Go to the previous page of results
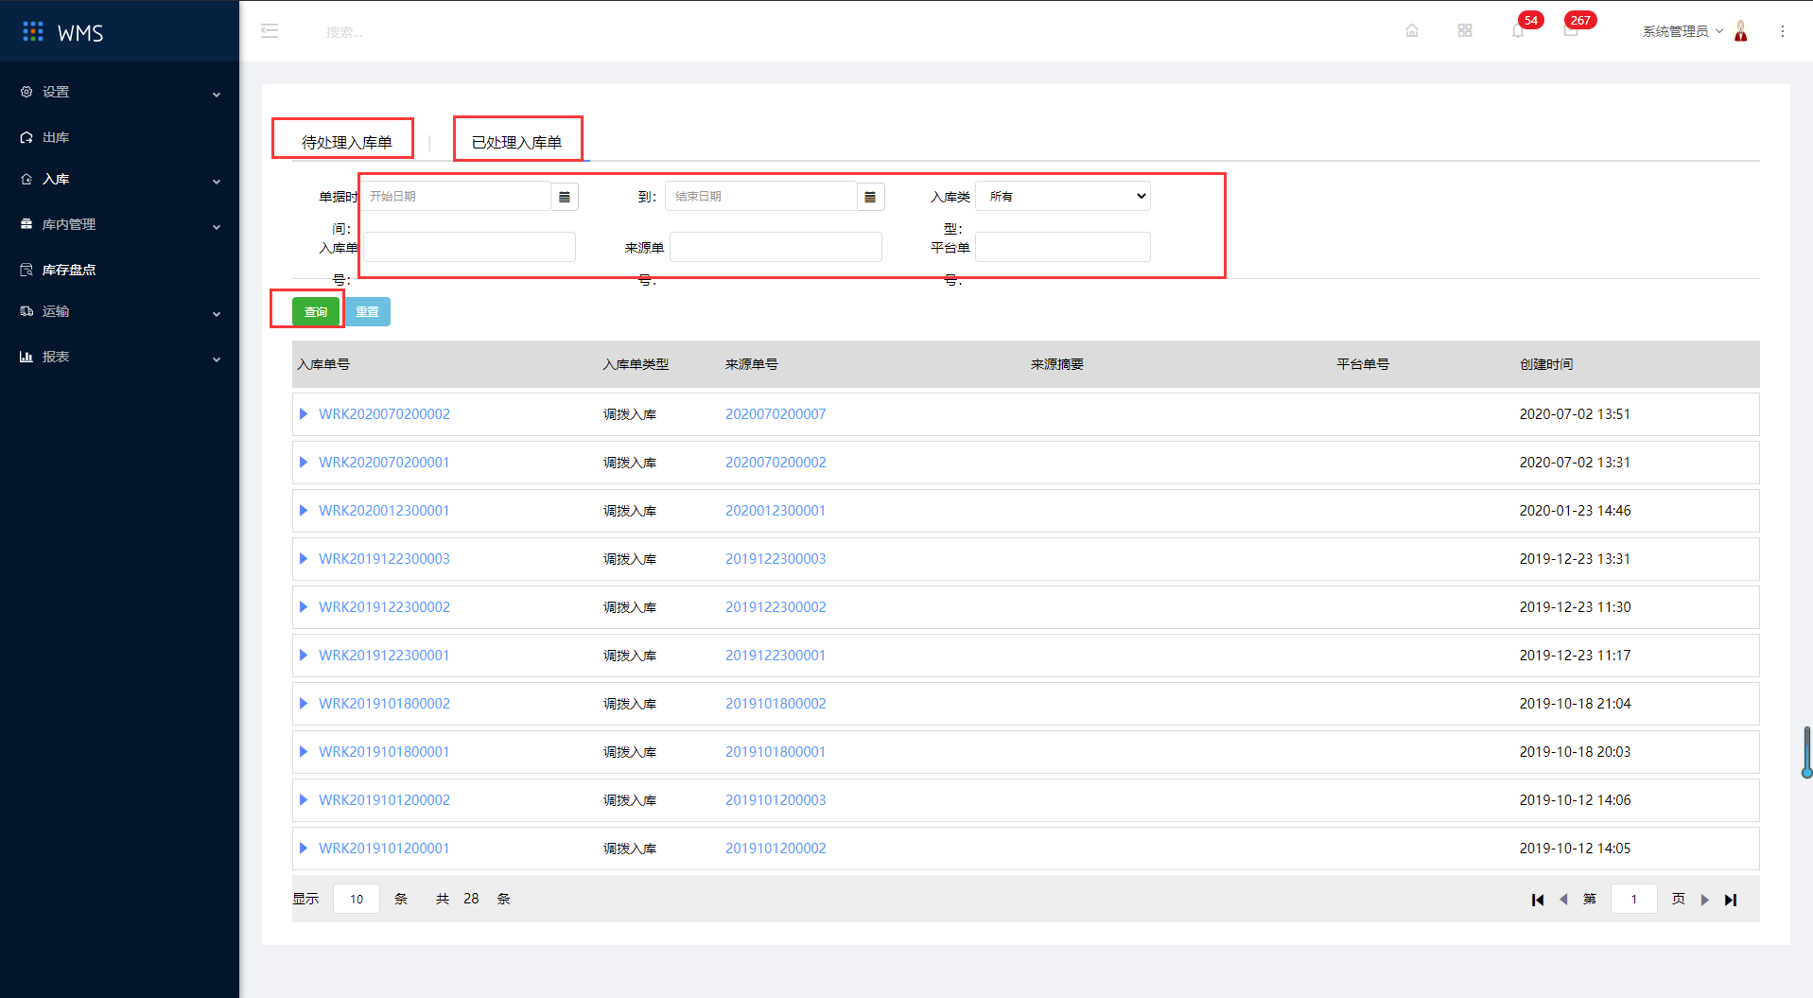This screenshot has width=1813, height=998. [1563, 900]
